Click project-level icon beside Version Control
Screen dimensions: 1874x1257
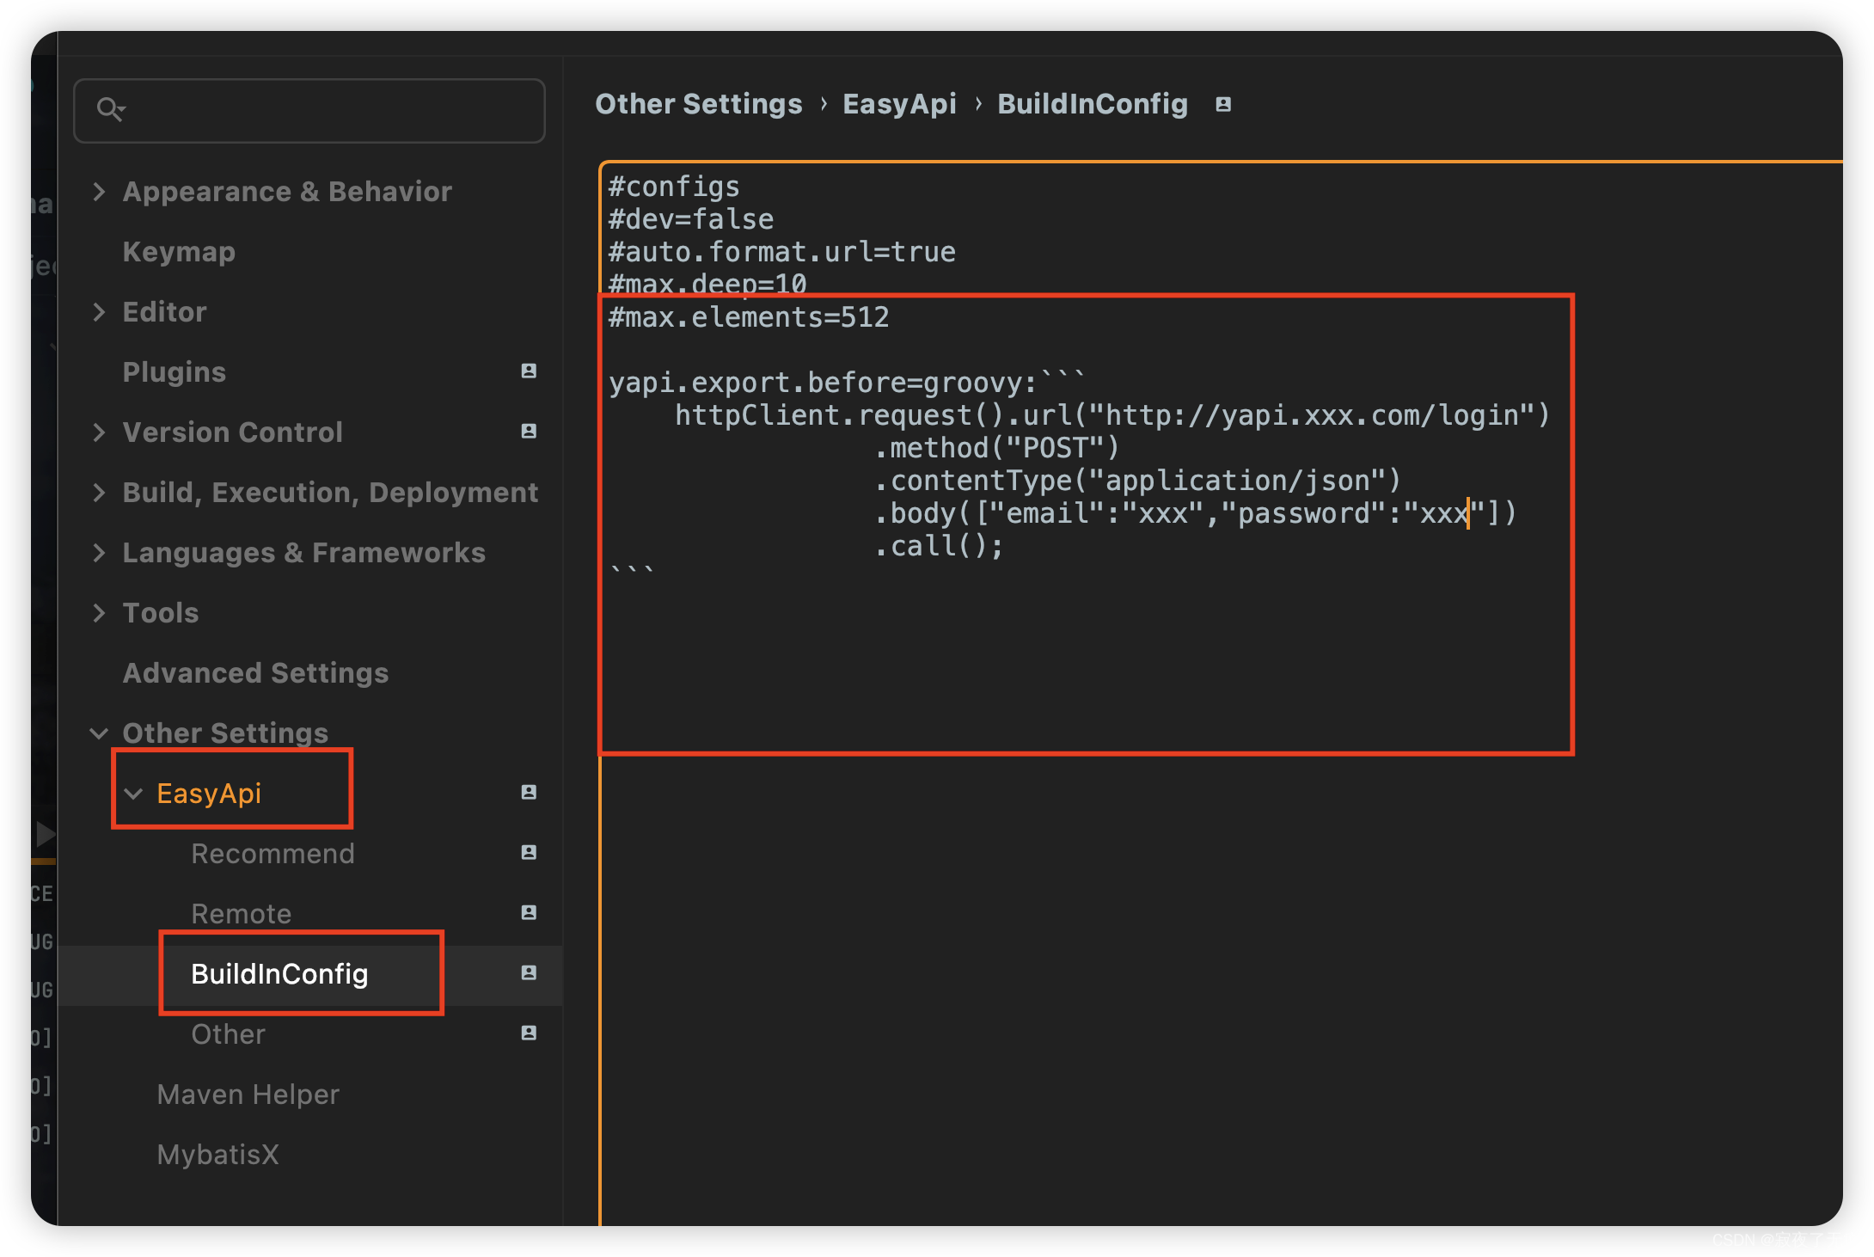(529, 431)
